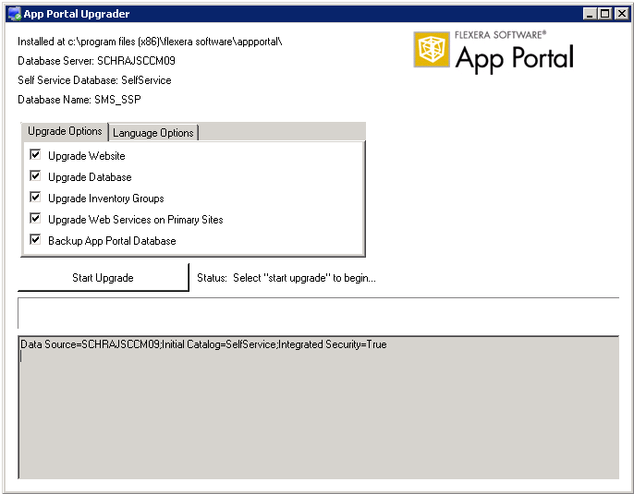Screen dimensions: 634x494
Task: Maximize the App Portal Upgrader window
Action: tap(604, 14)
